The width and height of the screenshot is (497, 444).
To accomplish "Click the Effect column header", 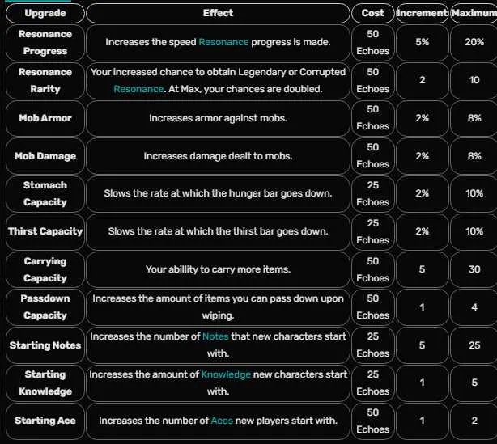I will click(x=218, y=13).
